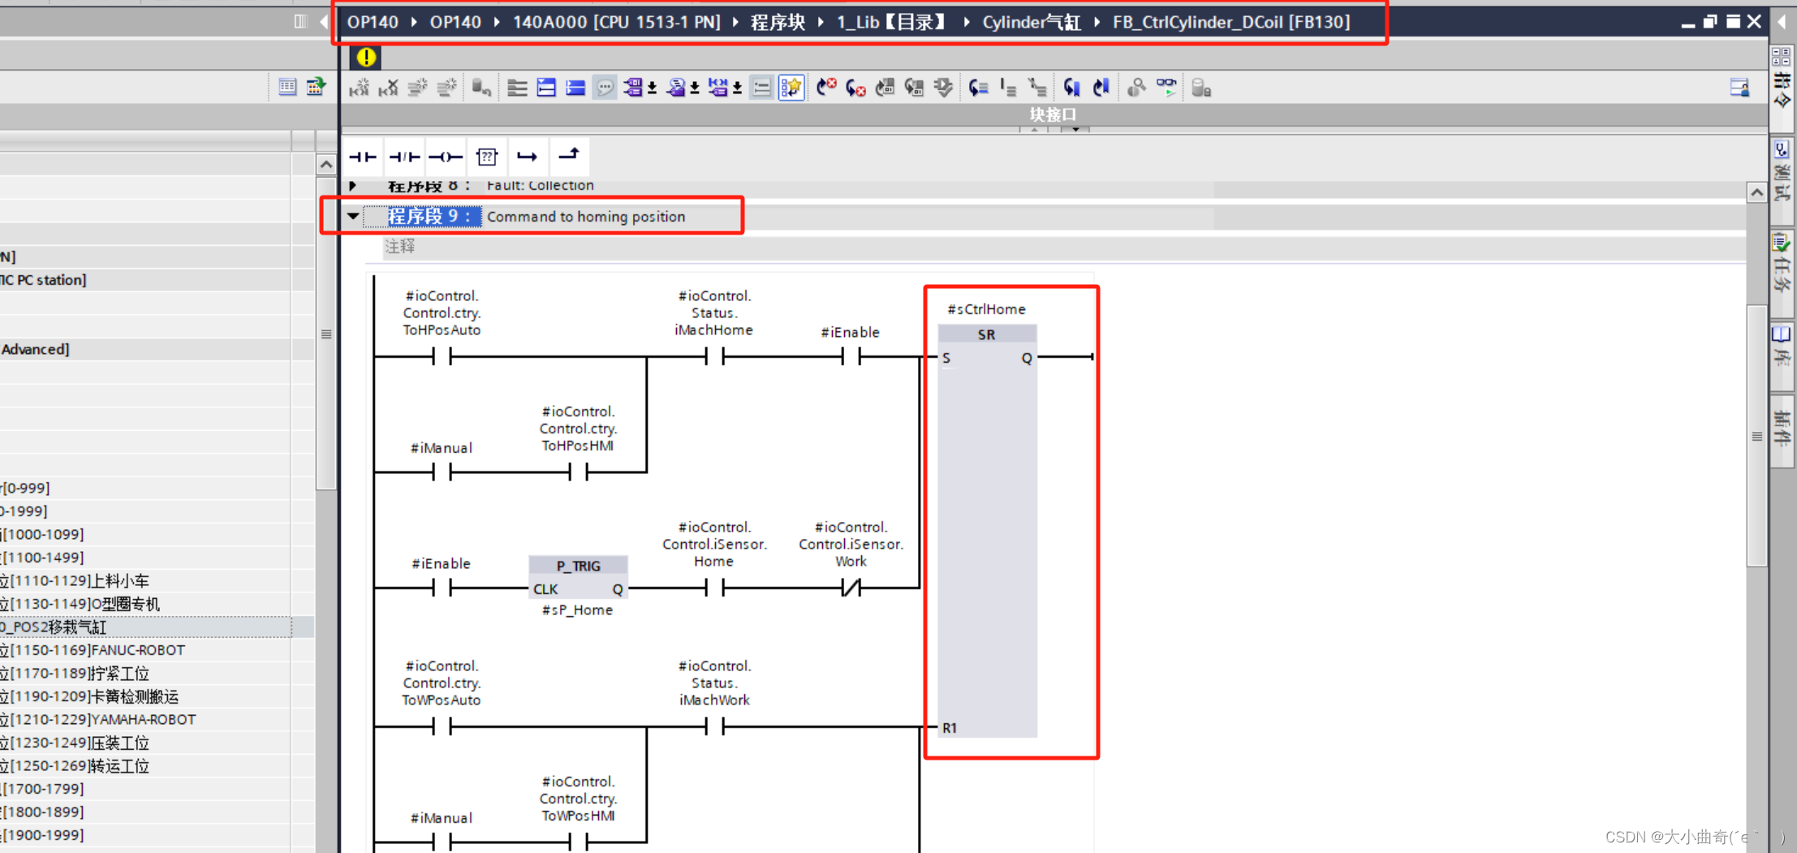The width and height of the screenshot is (1797, 853).
Task: Select the #iManual contact near ToHPosHMI
Action: pyautogui.click(x=442, y=471)
